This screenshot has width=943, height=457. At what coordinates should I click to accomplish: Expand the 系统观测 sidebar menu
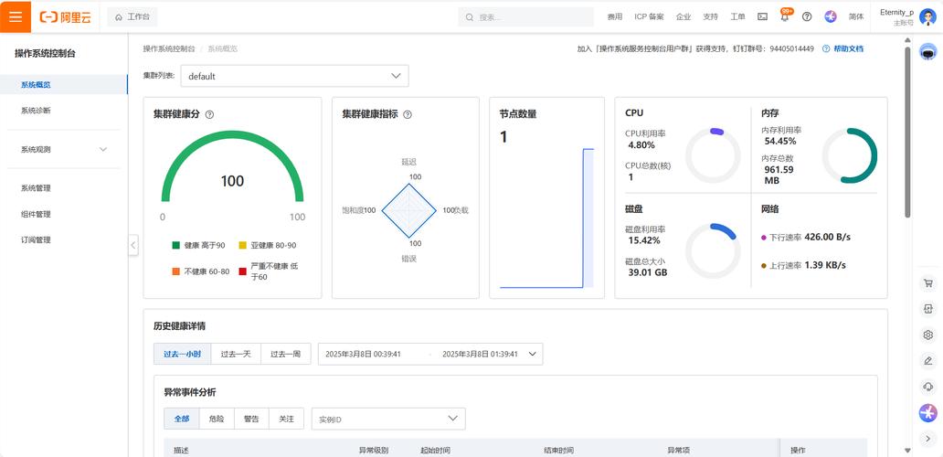64,149
